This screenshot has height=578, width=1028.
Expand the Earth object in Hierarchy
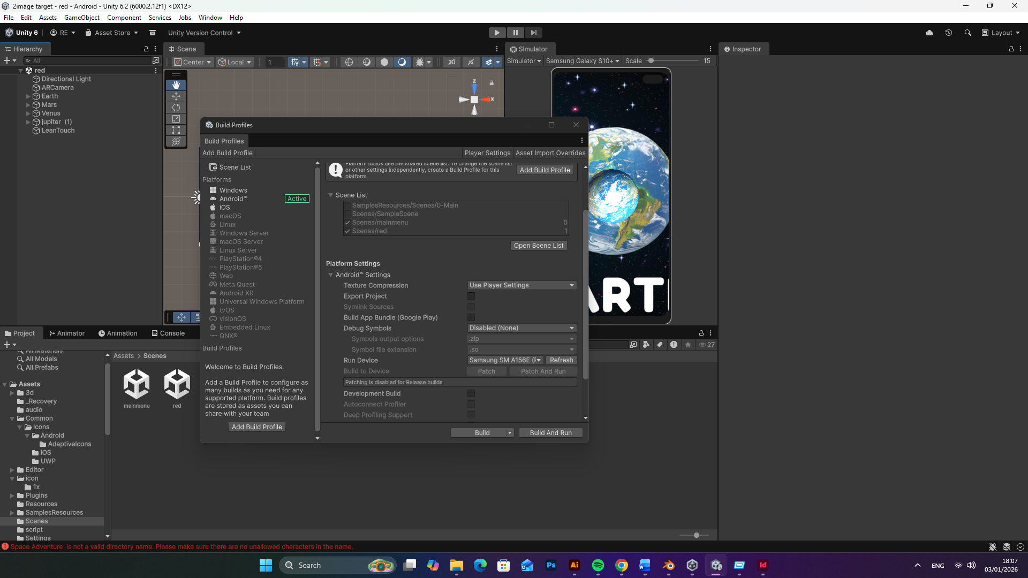click(x=28, y=96)
